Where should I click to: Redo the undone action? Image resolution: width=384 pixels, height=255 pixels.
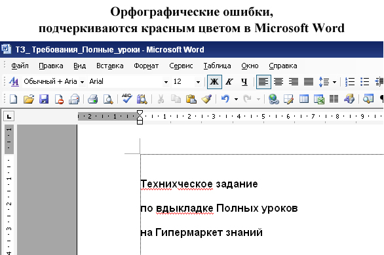[x=247, y=99]
